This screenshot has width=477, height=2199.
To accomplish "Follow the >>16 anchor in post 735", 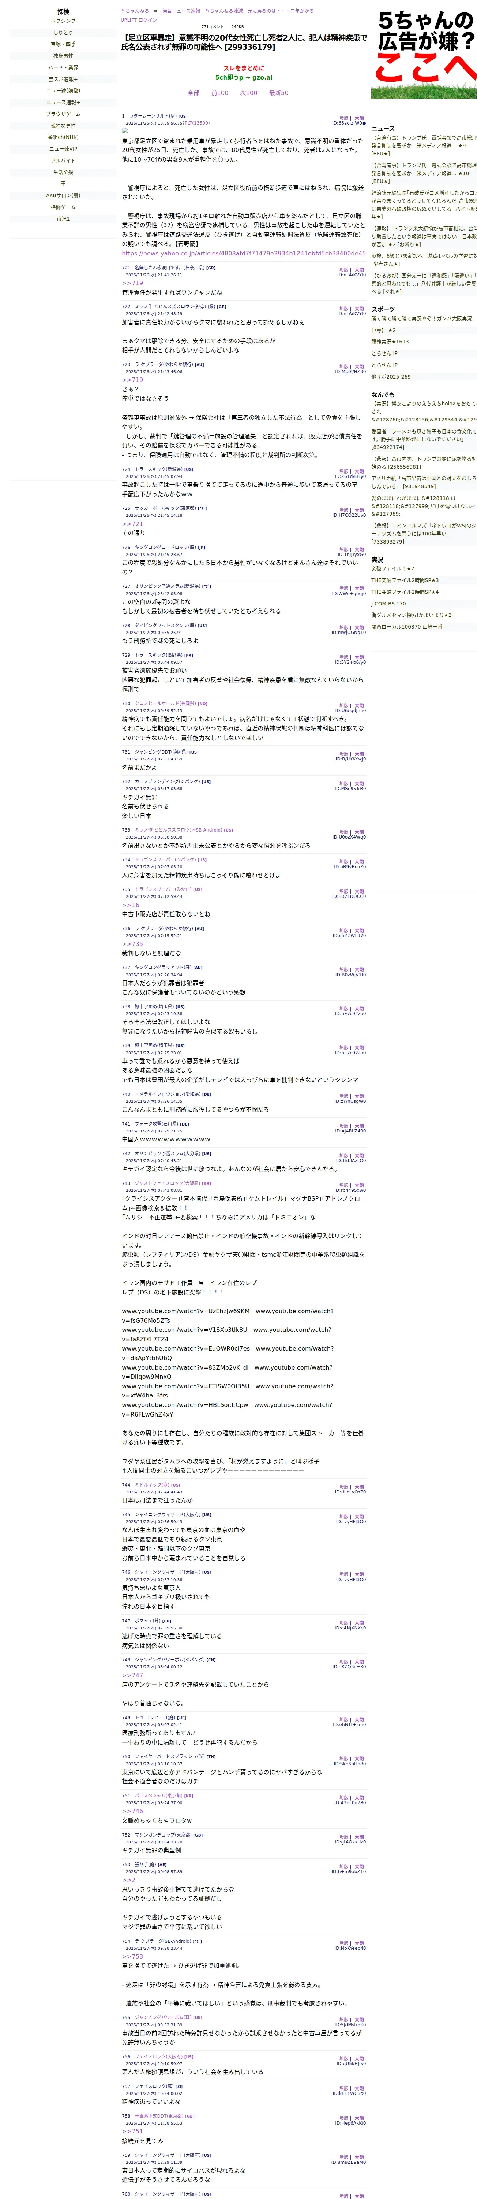I will click(x=130, y=905).
